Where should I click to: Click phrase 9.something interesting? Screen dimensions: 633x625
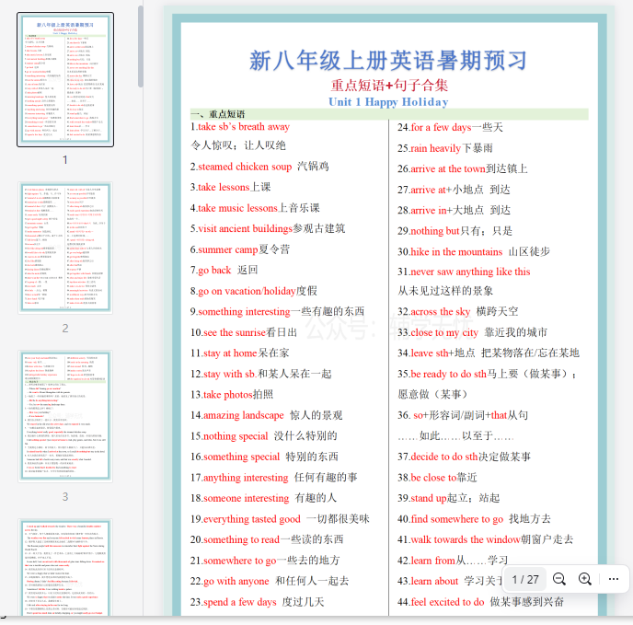[240, 311]
